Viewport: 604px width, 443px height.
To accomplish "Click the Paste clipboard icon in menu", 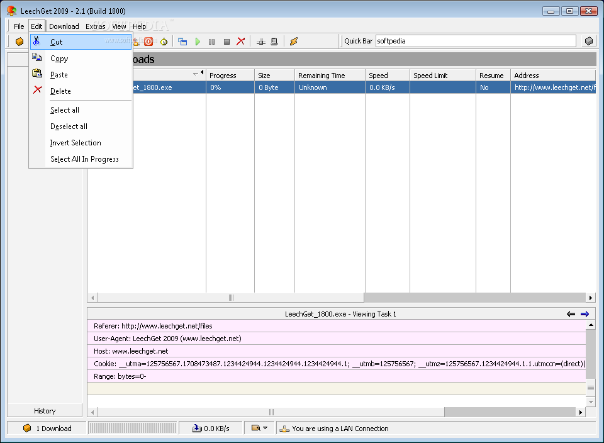I will coord(37,73).
